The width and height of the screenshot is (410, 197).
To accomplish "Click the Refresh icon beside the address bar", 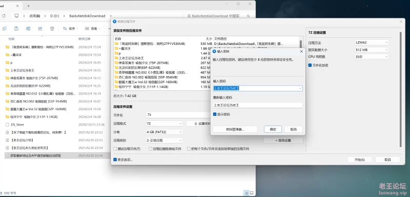I will point(4,16).
